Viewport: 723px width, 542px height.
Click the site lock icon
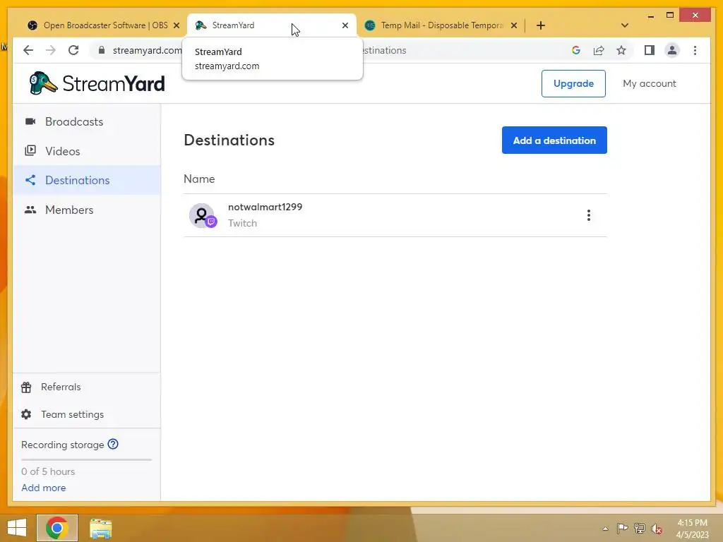[102, 50]
